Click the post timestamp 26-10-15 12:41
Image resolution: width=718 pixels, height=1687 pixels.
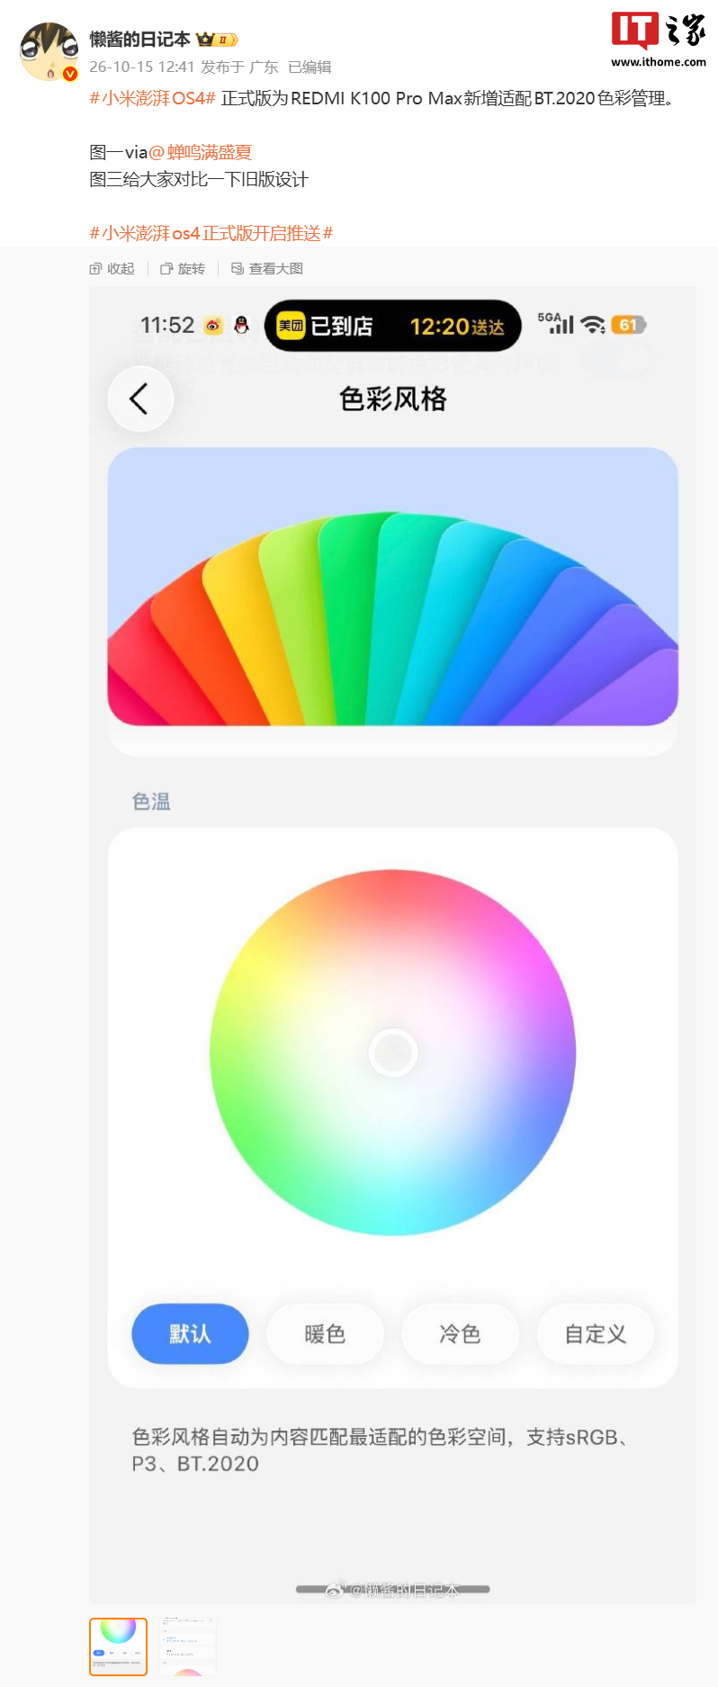click(x=142, y=67)
